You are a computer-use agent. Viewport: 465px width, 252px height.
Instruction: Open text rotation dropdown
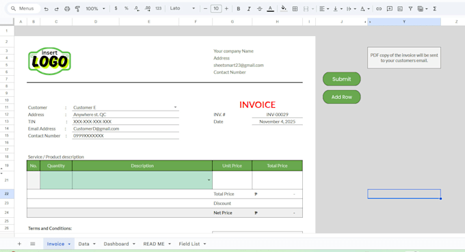click(x=364, y=9)
